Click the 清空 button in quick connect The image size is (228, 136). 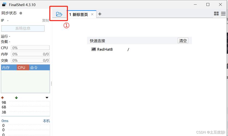click(183, 41)
